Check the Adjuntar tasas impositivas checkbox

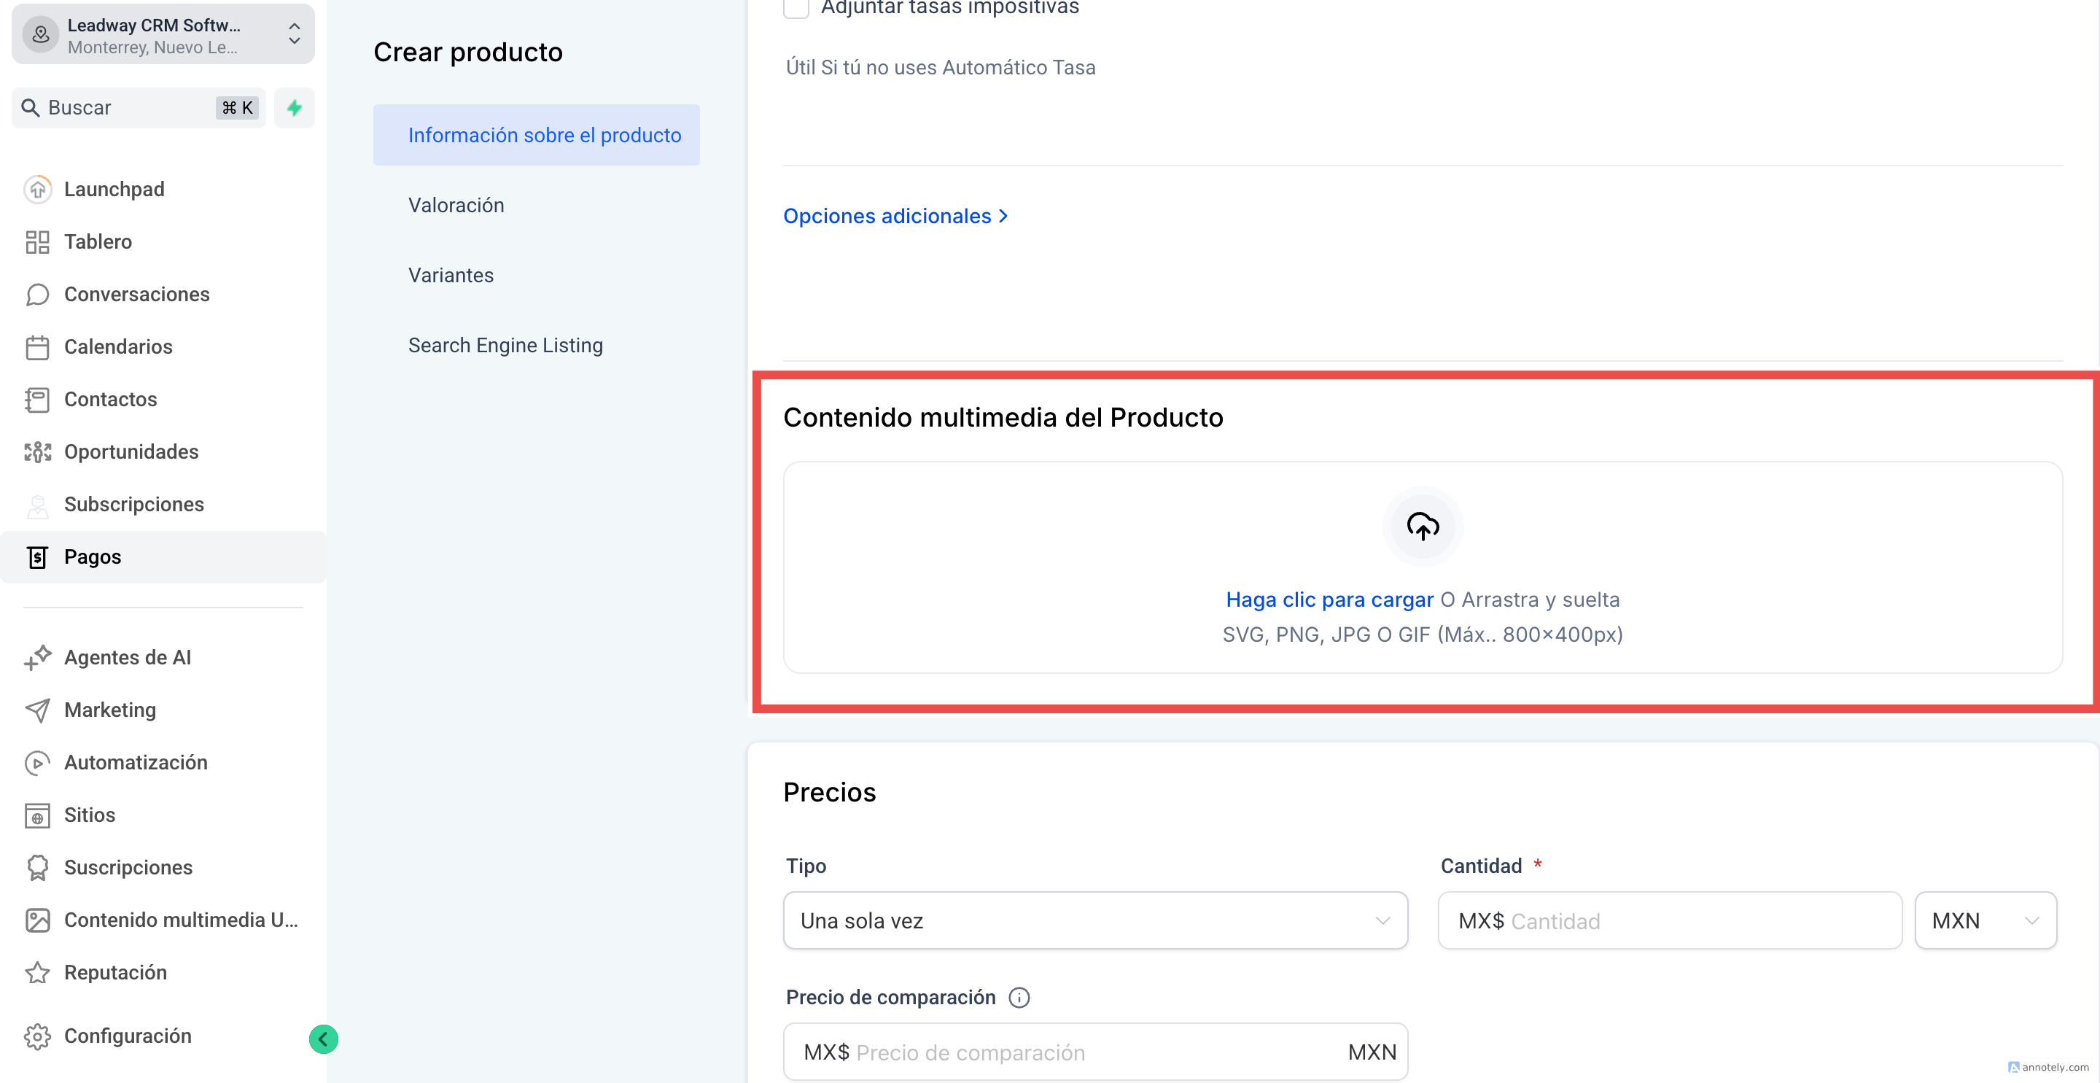coord(796,8)
